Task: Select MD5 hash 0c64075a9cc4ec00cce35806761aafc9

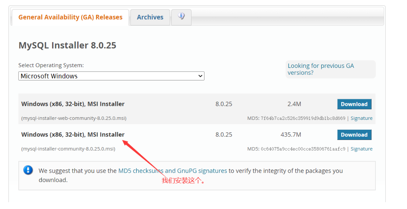Action: pos(303,149)
